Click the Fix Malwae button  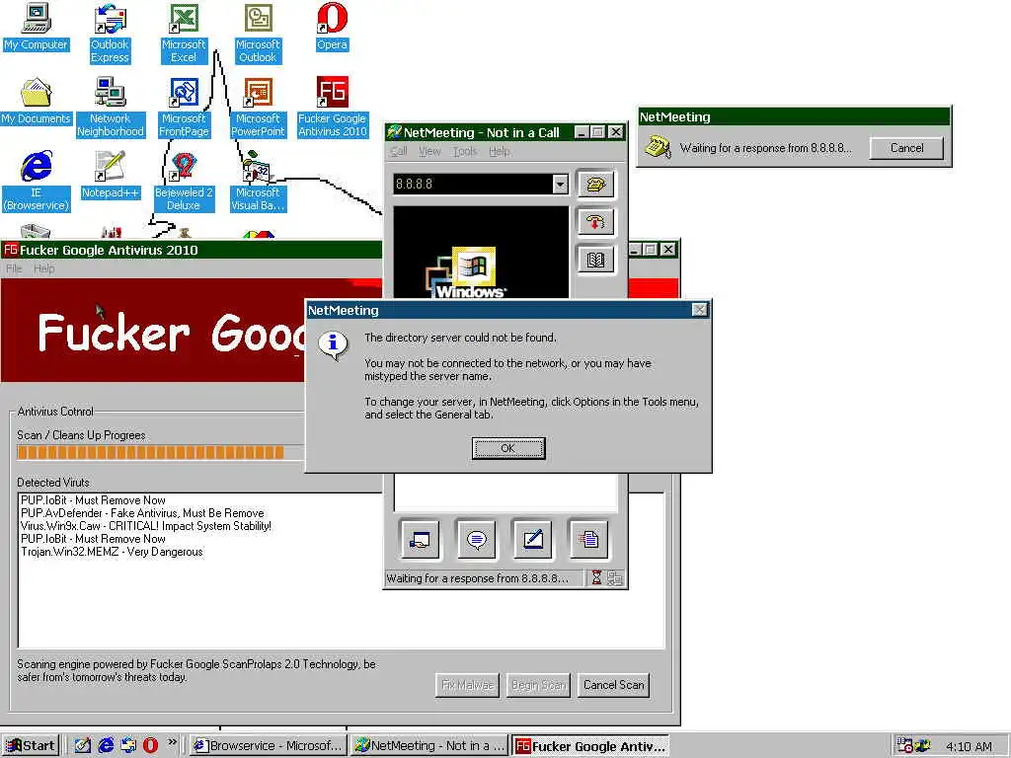tap(467, 685)
